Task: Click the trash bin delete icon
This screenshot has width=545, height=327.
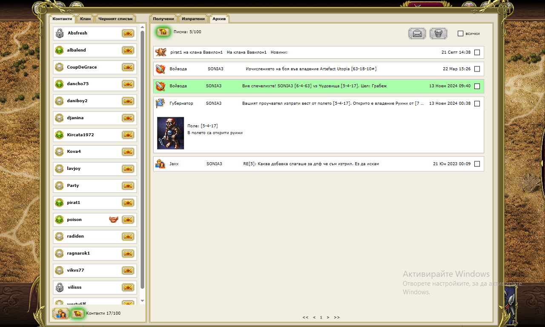Action: click(438, 33)
